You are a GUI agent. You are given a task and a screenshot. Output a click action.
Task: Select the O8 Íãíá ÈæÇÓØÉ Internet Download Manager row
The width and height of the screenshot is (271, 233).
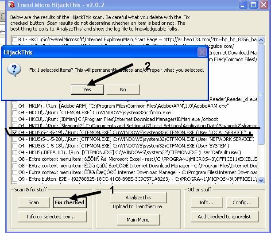(138, 172)
